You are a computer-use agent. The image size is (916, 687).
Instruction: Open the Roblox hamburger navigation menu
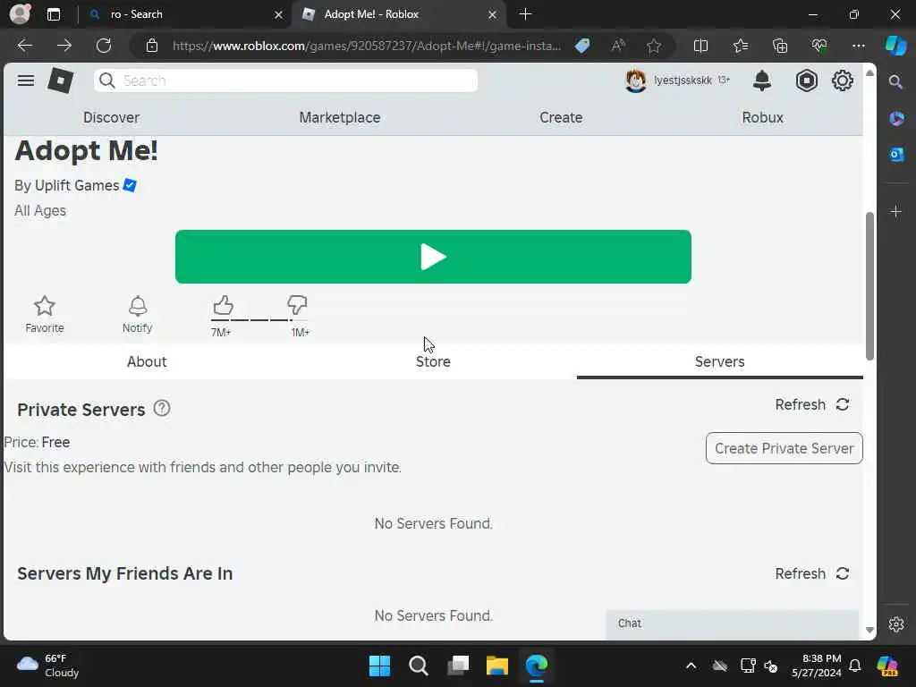26,81
